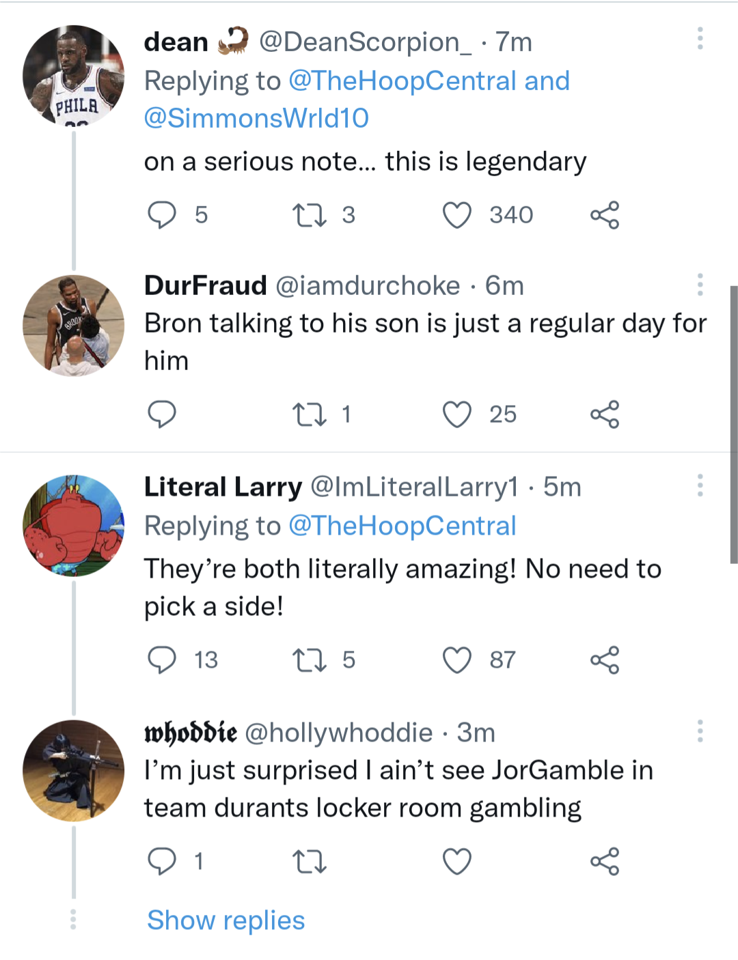Open more options on Literal Larry's tweet
The width and height of the screenshot is (738, 960).
700,485
